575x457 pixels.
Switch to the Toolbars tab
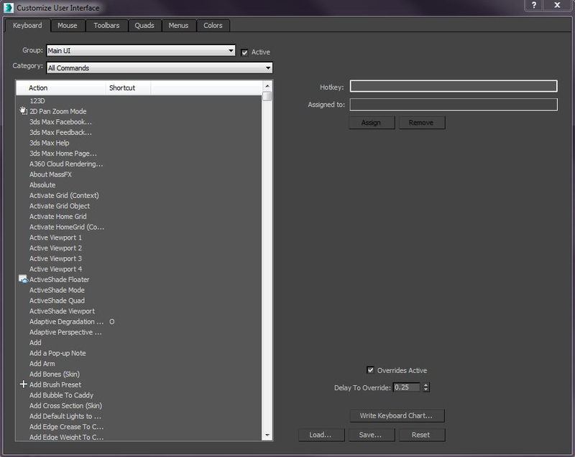point(106,26)
